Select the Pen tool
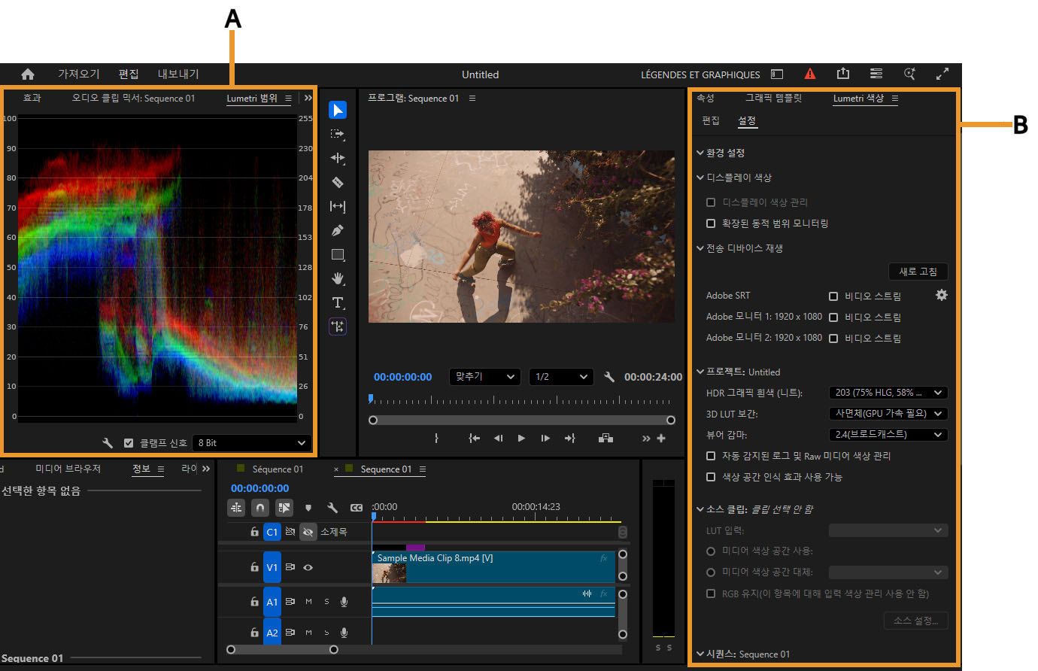This screenshot has height=671, width=1038. [x=338, y=230]
